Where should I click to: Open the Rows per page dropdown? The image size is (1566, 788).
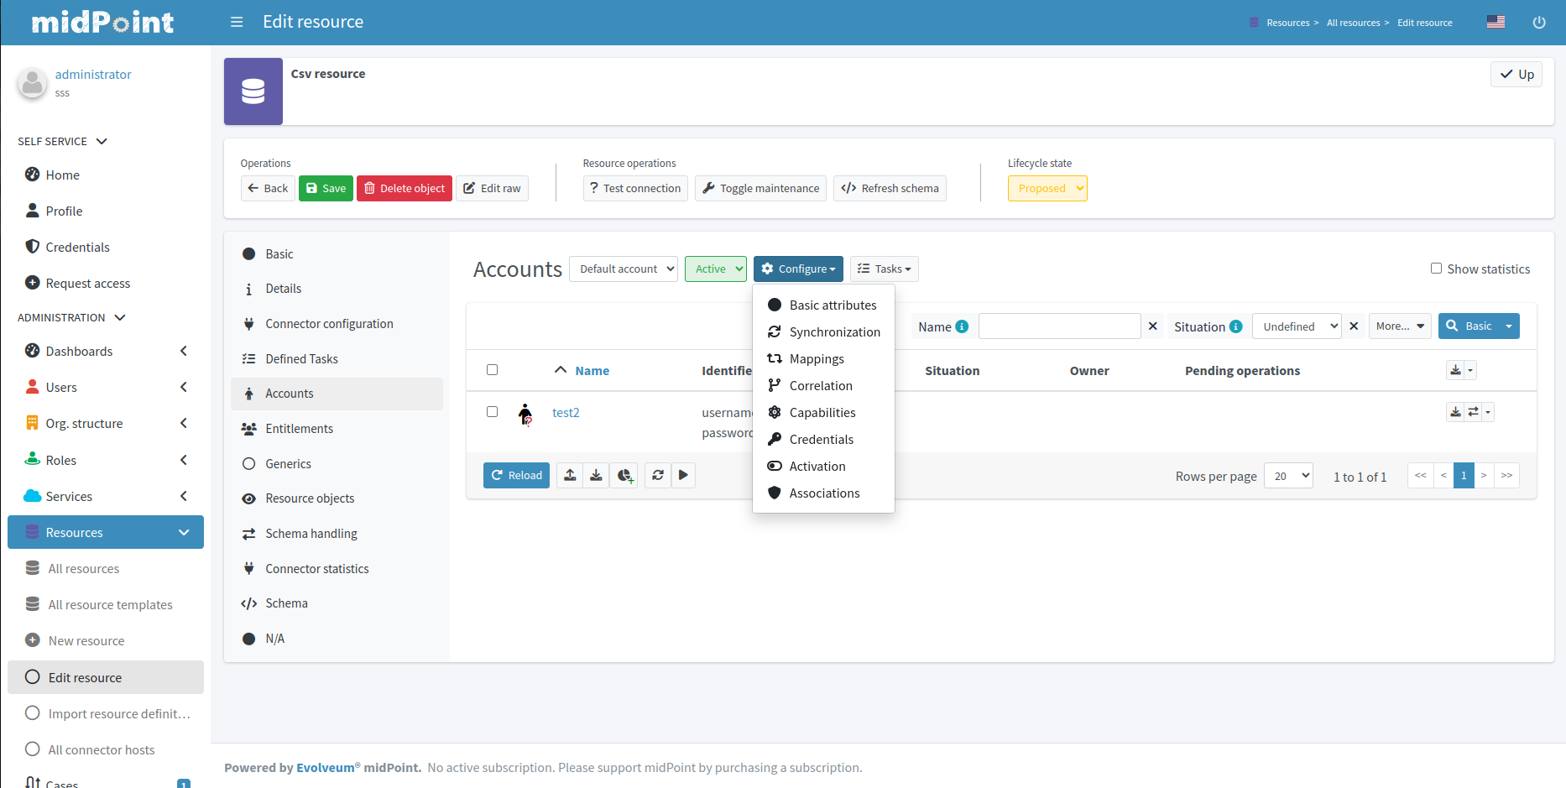click(x=1288, y=476)
